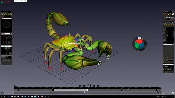Click the Akeytsu logo at top left
Screen dimensions: 175x98
[6, 2]
